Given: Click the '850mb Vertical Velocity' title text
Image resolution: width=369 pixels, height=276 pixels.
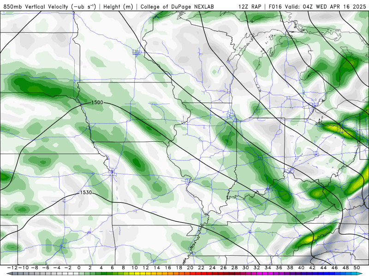Looking at the screenshot, I should pos(36,7).
